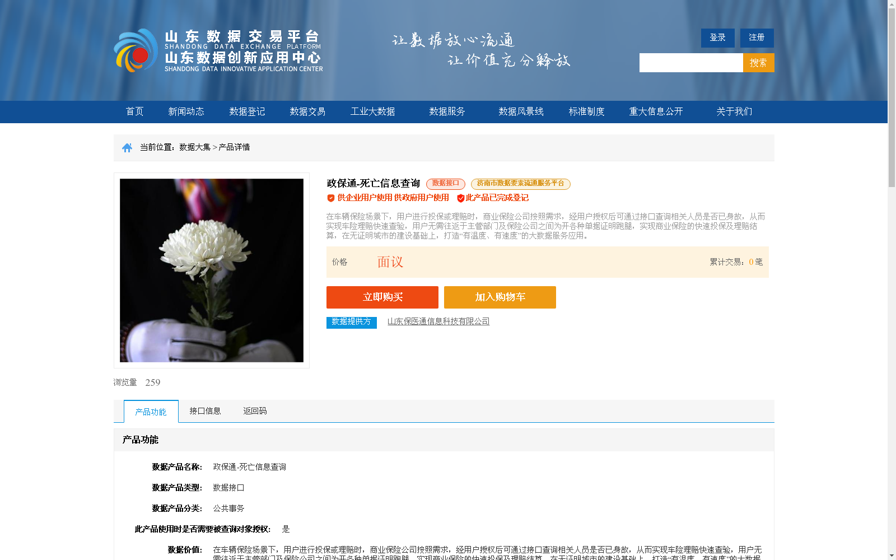Select 数据交易 in the navigation bar
This screenshot has height=560, width=896.
click(x=307, y=112)
